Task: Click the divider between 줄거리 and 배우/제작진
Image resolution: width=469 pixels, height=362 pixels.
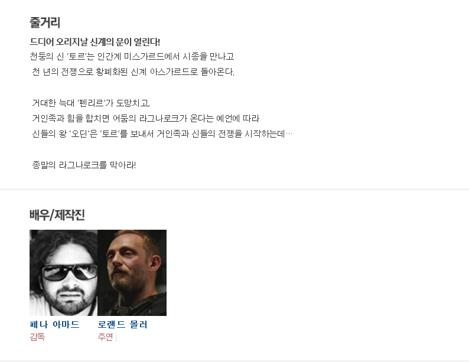Action: pyautogui.click(x=234, y=189)
